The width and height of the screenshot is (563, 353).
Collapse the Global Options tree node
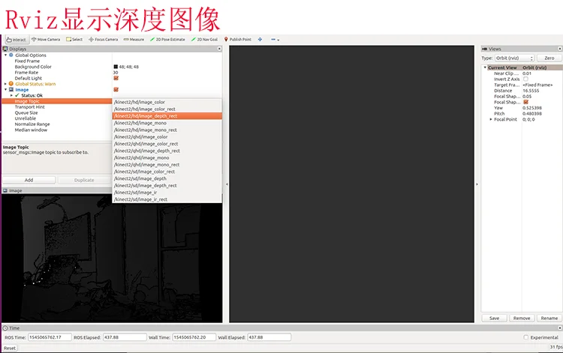6,55
